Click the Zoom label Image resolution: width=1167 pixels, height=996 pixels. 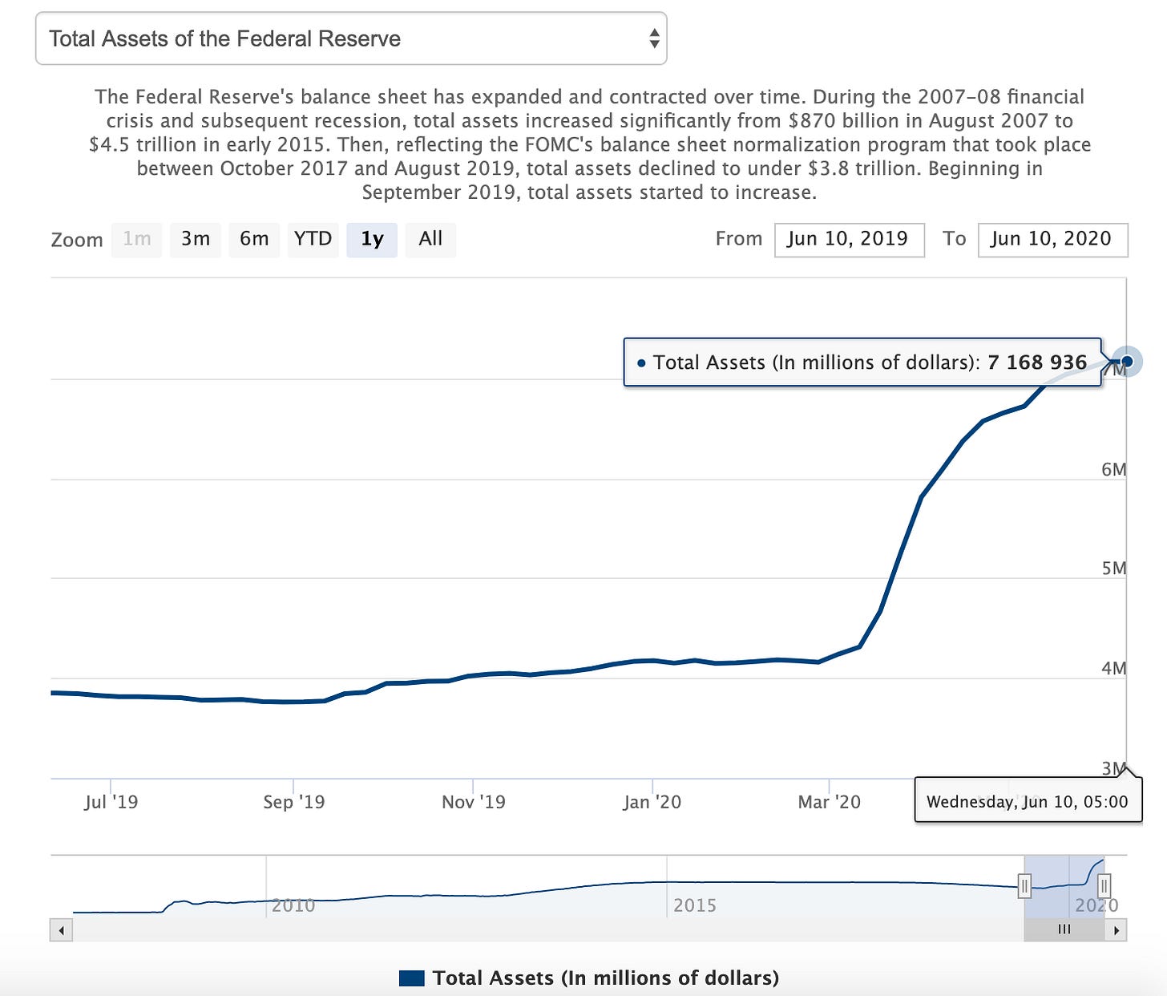pyautogui.click(x=77, y=240)
